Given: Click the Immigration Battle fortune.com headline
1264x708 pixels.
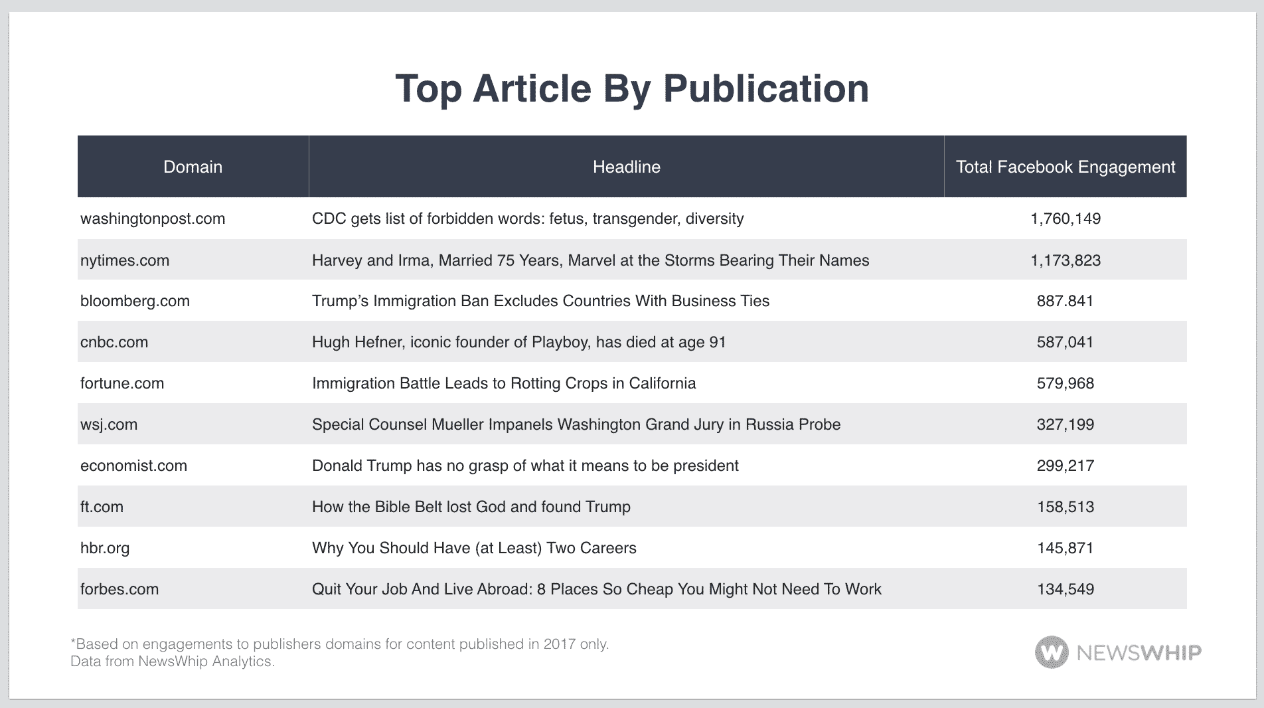Looking at the screenshot, I should (x=504, y=383).
